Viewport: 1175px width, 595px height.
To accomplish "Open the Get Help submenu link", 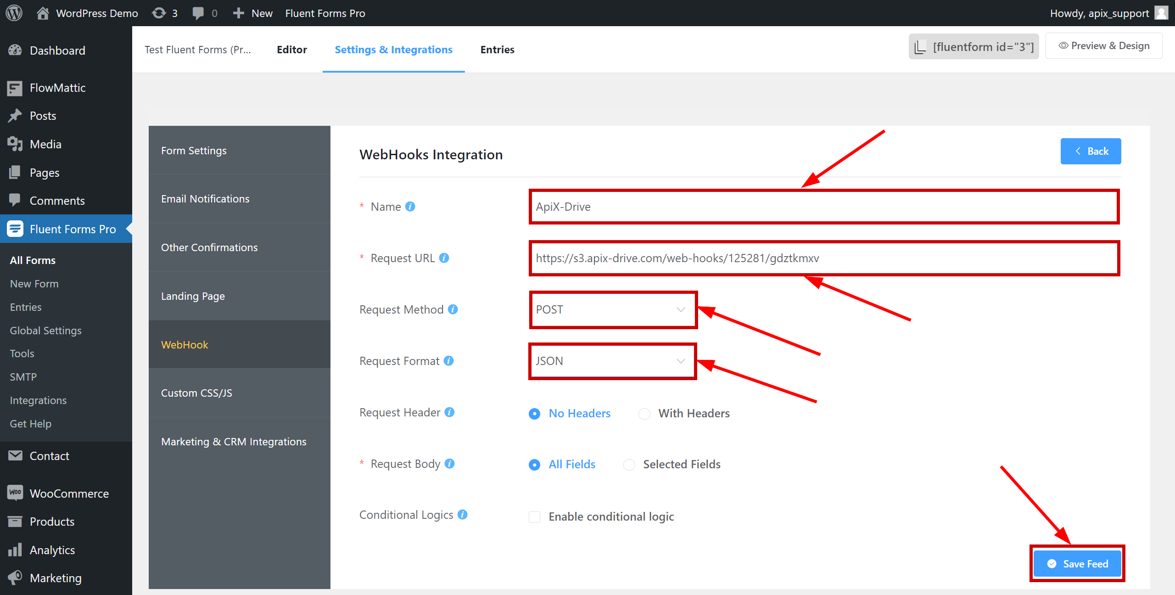I will click(x=30, y=424).
